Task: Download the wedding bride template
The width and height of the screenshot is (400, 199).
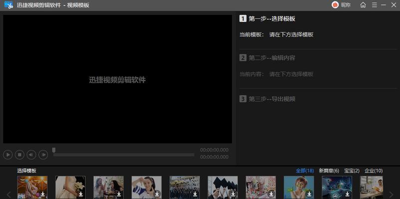Action: click(x=81, y=194)
